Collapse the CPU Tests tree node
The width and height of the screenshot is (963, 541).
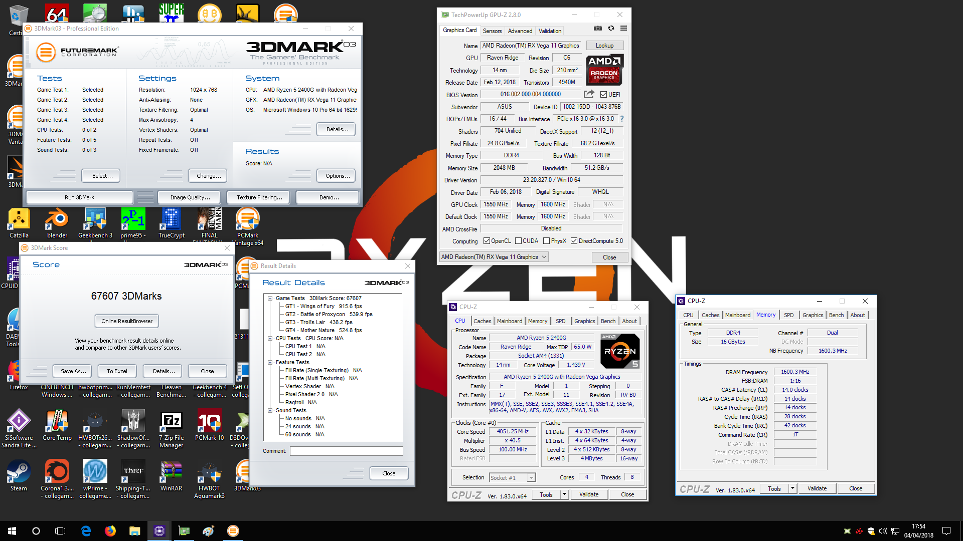(x=270, y=339)
